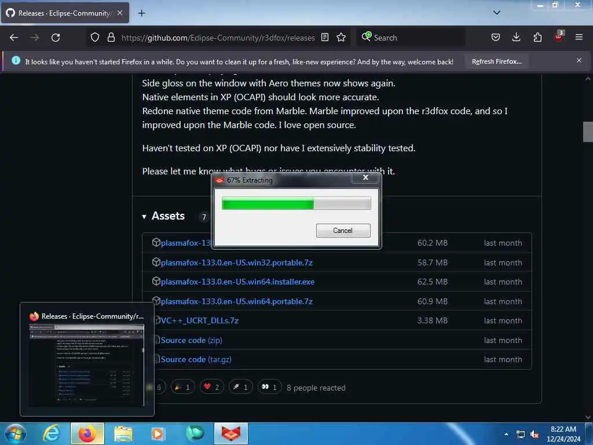The height and width of the screenshot is (445, 593).
Task: Go back using the browser back arrow
Action: [x=14, y=38]
